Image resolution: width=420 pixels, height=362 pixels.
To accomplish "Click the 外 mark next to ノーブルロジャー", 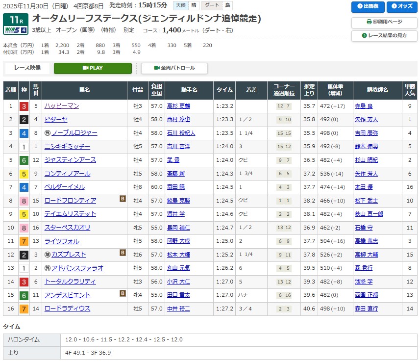I will [x=48, y=133].
